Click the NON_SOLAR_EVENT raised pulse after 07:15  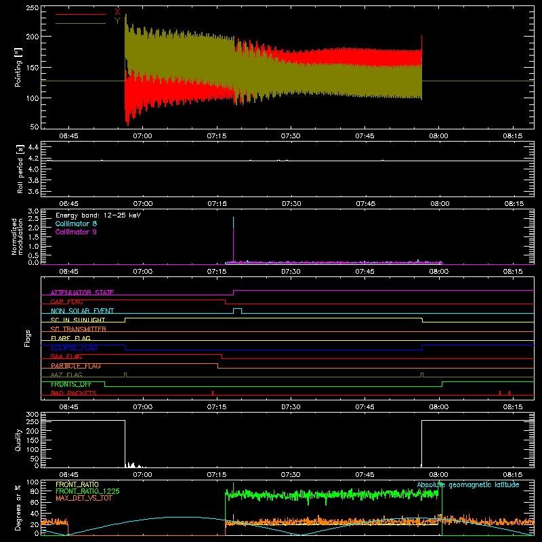[238, 311]
